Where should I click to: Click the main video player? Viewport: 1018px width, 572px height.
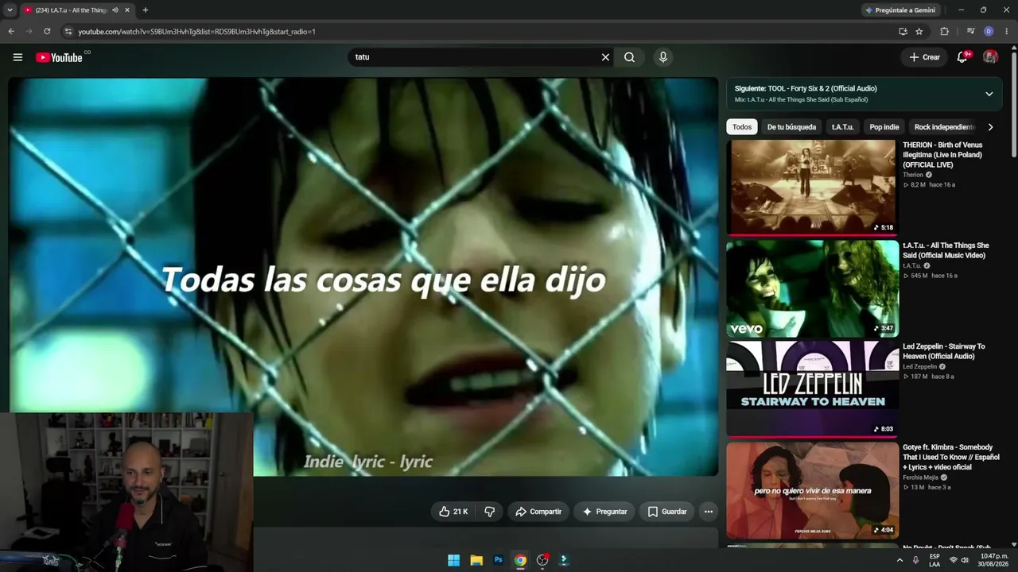click(363, 276)
